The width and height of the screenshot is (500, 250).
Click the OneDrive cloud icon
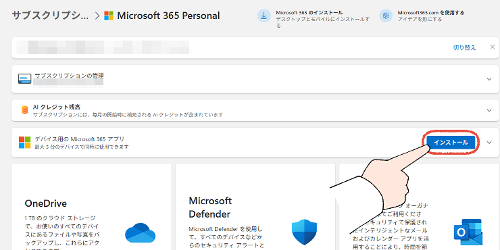click(x=140, y=233)
